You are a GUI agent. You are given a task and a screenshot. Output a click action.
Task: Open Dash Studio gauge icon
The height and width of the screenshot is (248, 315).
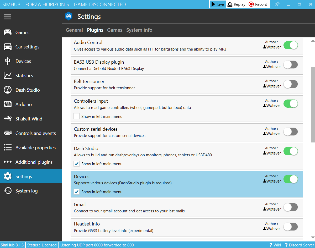pyautogui.click(x=8, y=90)
